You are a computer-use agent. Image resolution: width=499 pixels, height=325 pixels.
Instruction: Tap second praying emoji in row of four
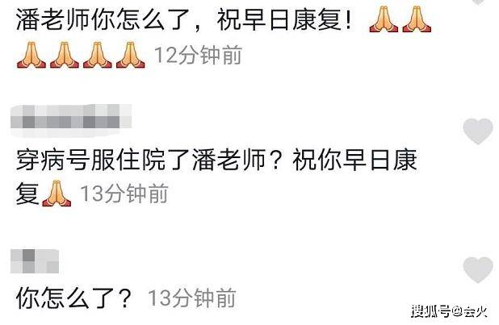[x=65, y=55]
